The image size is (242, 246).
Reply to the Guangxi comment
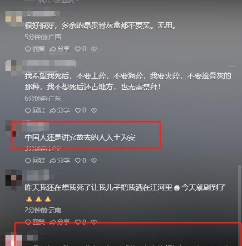click(35, 49)
